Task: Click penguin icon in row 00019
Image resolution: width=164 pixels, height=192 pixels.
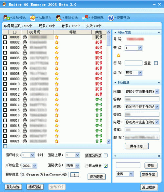Action: (x=25, y=131)
